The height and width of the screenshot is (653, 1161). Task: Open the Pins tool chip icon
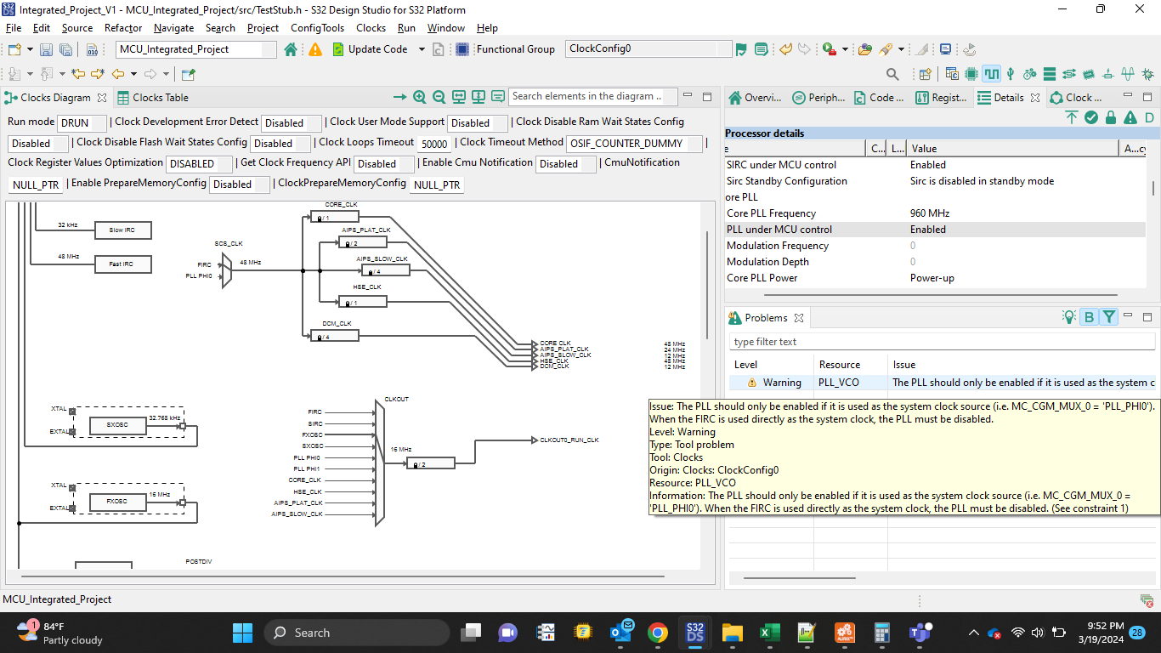click(971, 74)
